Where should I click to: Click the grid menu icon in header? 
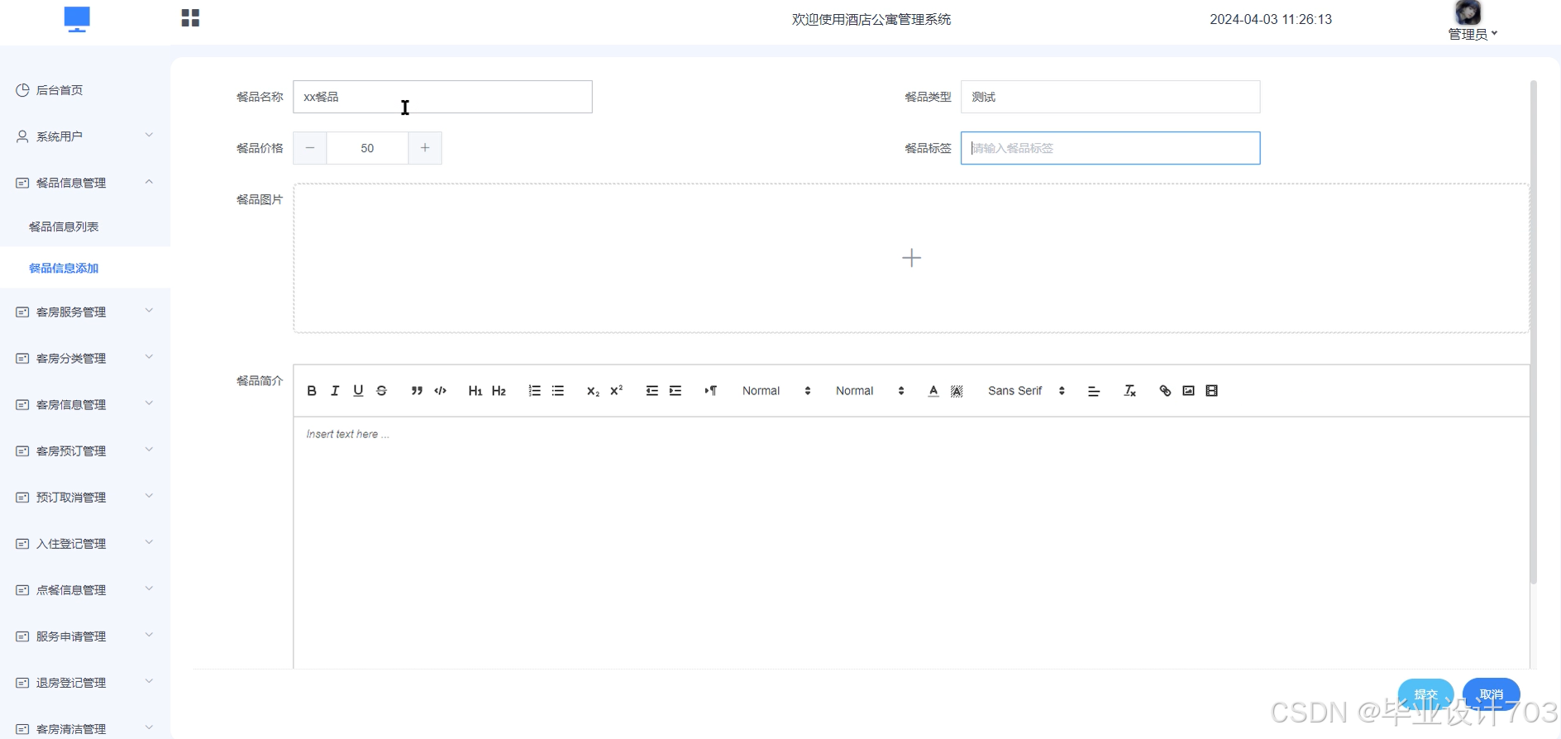[190, 18]
